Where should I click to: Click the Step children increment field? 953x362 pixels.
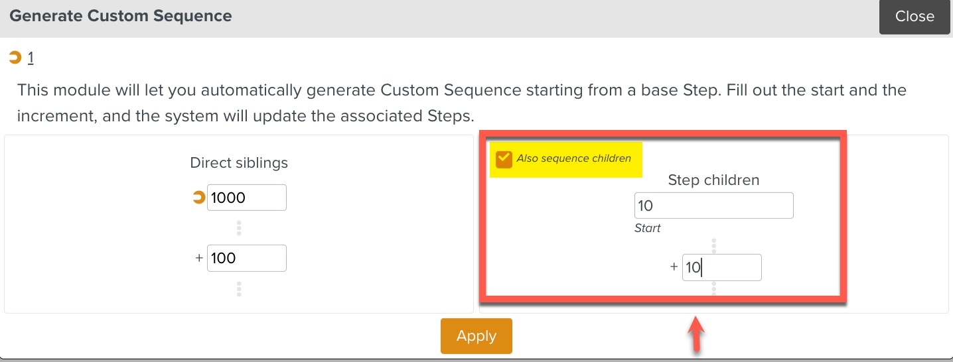(721, 267)
